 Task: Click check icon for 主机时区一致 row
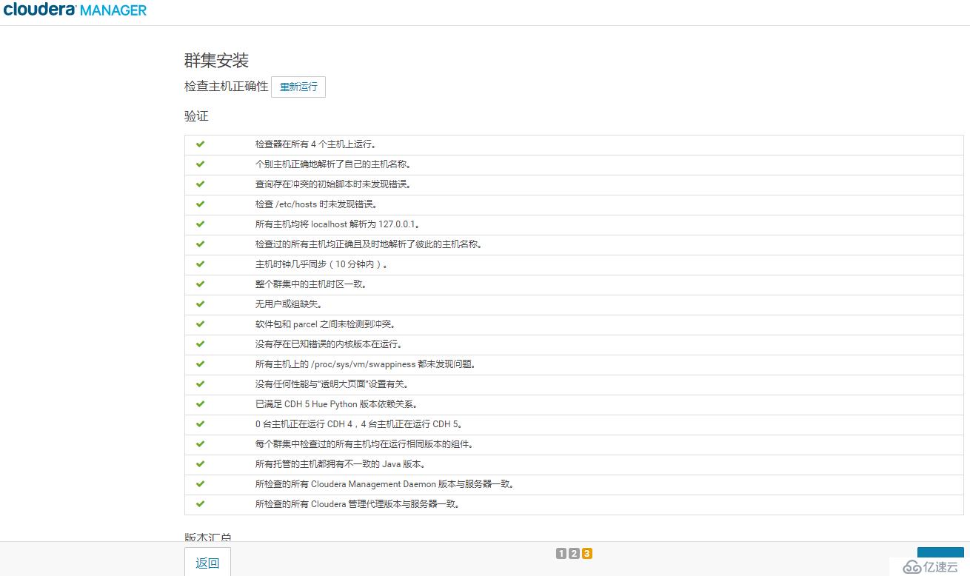click(x=200, y=284)
